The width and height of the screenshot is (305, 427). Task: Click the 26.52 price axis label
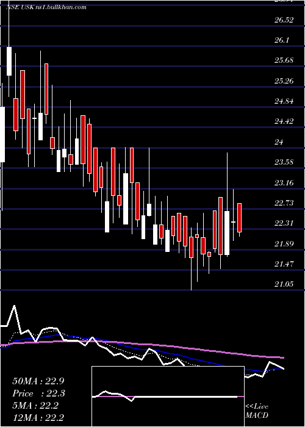pyautogui.click(x=284, y=20)
